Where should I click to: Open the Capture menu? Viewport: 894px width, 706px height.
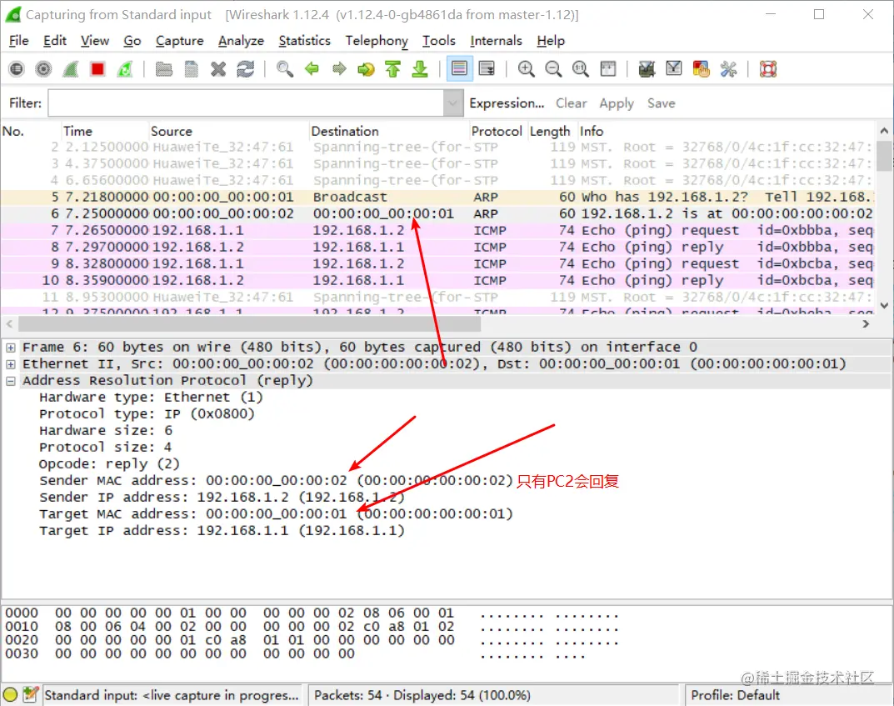pyautogui.click(x=180, y=41)
